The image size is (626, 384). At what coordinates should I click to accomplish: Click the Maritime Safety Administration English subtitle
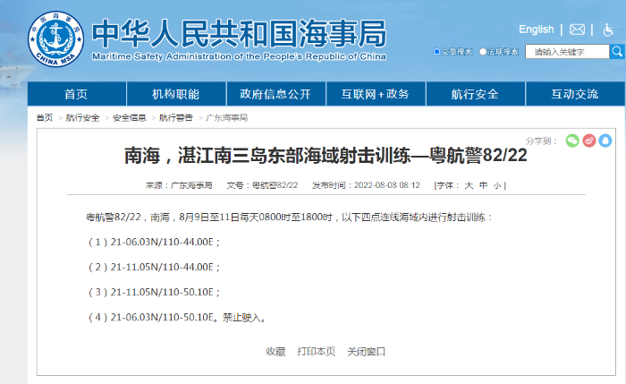coord(239,56)
